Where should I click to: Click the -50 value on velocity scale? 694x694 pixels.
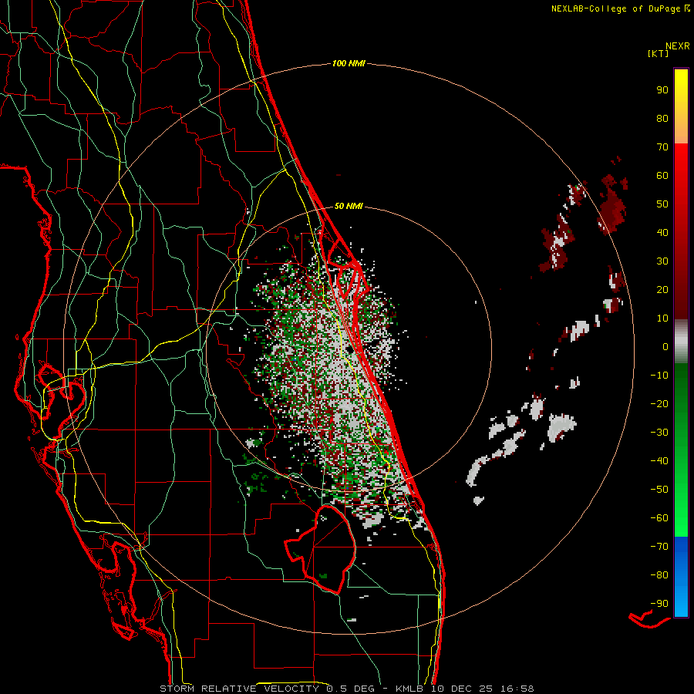pyautogui.click(x=659, y=490)
